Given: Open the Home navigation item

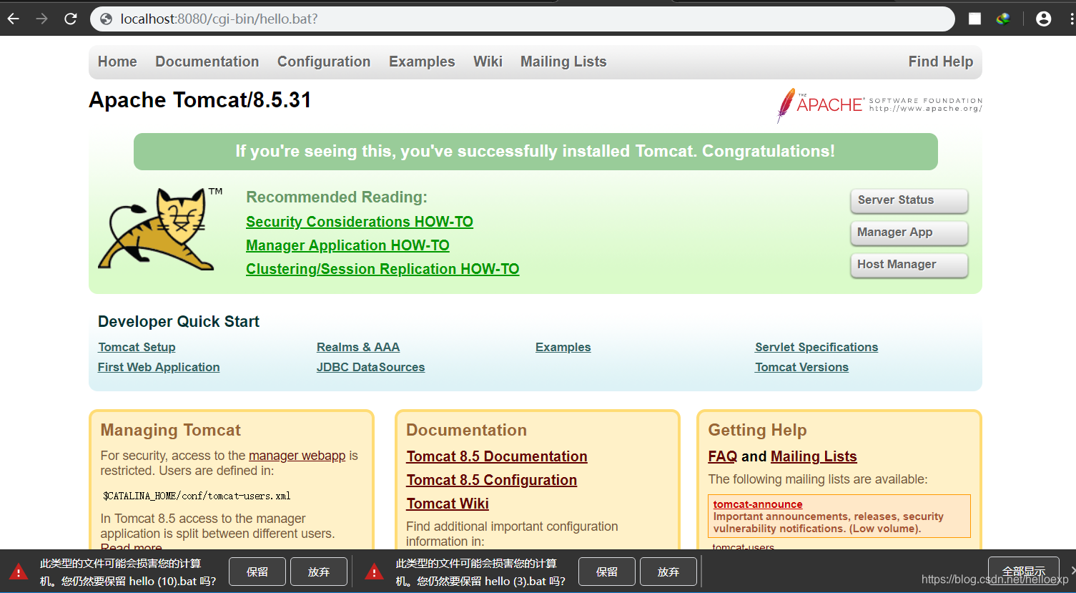Looking at the screenshot, I should [x=117, y=62].
